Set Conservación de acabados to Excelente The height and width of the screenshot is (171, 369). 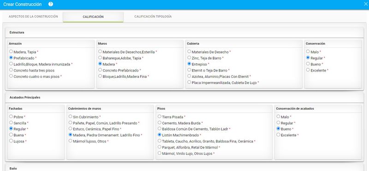click(x=279, y=135)
